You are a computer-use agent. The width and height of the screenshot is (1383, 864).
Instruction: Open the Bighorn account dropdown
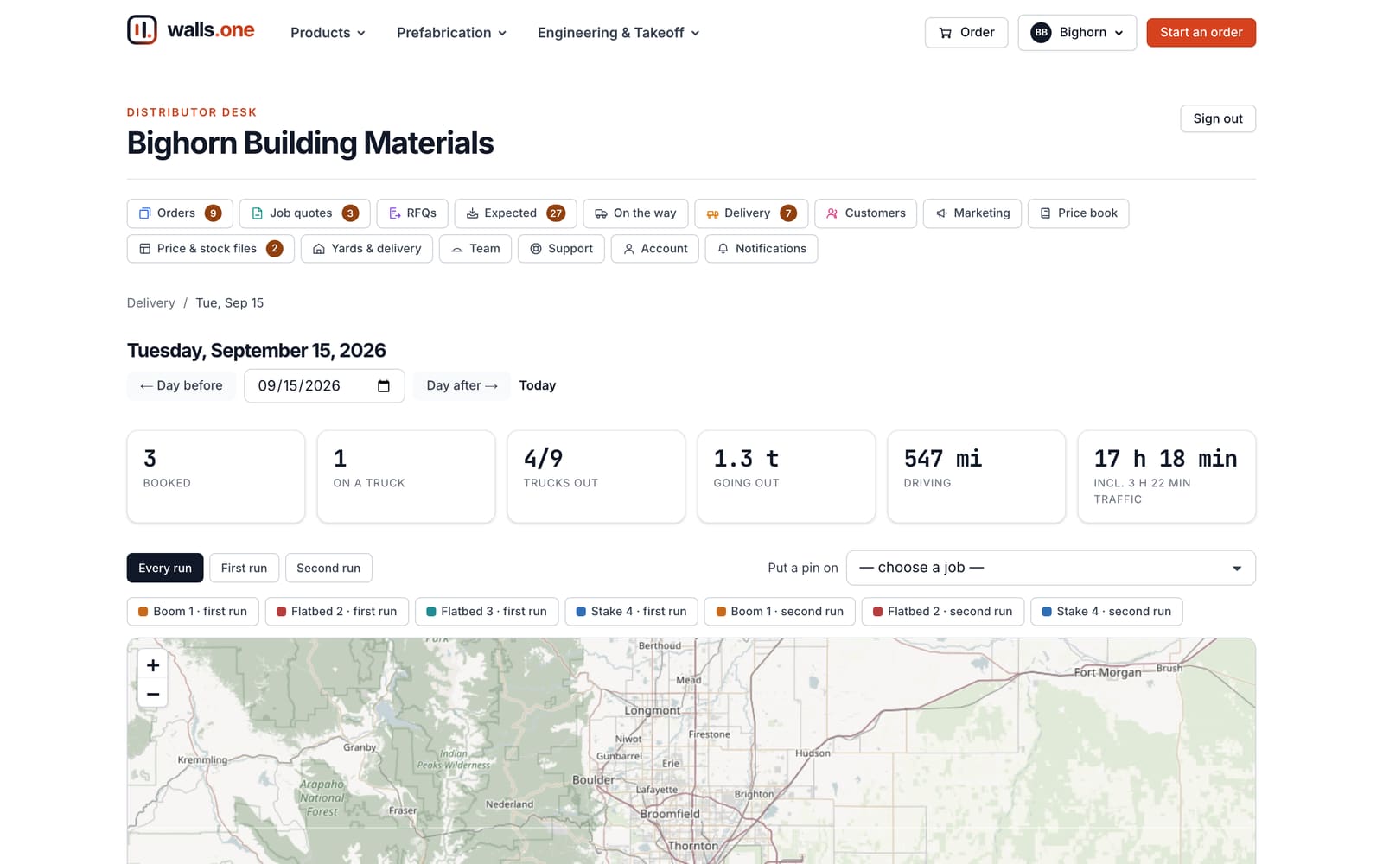pyautogui.click(x=1077, y=33)
